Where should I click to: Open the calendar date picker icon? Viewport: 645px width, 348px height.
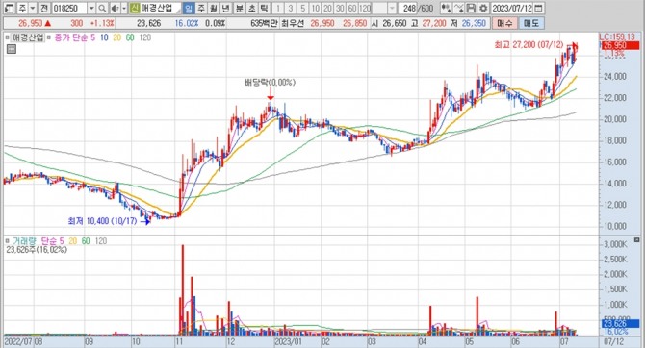(538, 8)
